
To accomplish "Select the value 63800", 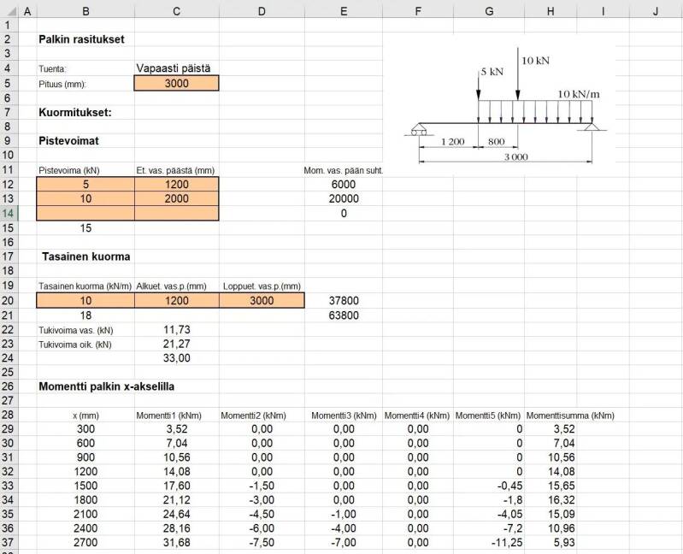I will point(344,315).
